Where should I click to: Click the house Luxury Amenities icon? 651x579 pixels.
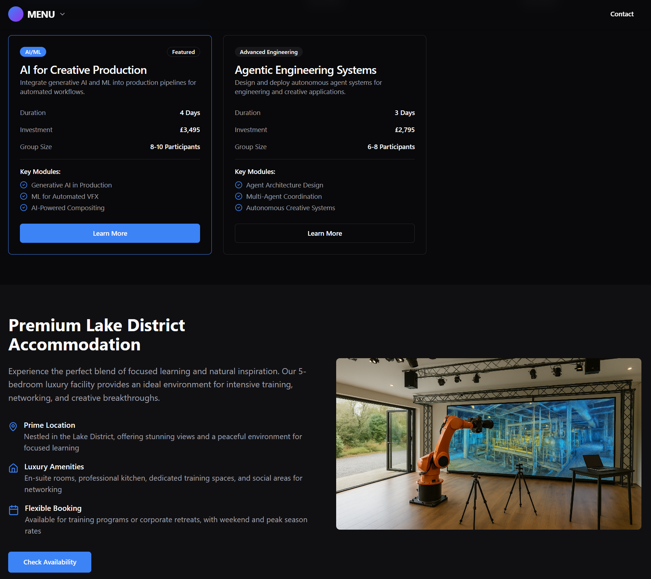(13, 468)
